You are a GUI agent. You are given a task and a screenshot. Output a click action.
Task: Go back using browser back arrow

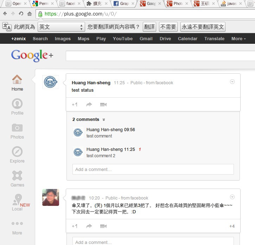coord(5,14)
